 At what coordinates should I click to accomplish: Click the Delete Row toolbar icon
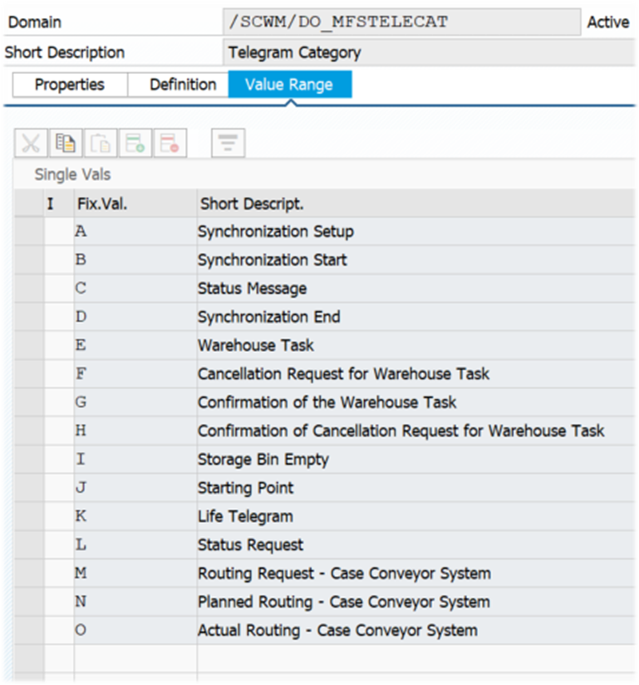point(170,143)
